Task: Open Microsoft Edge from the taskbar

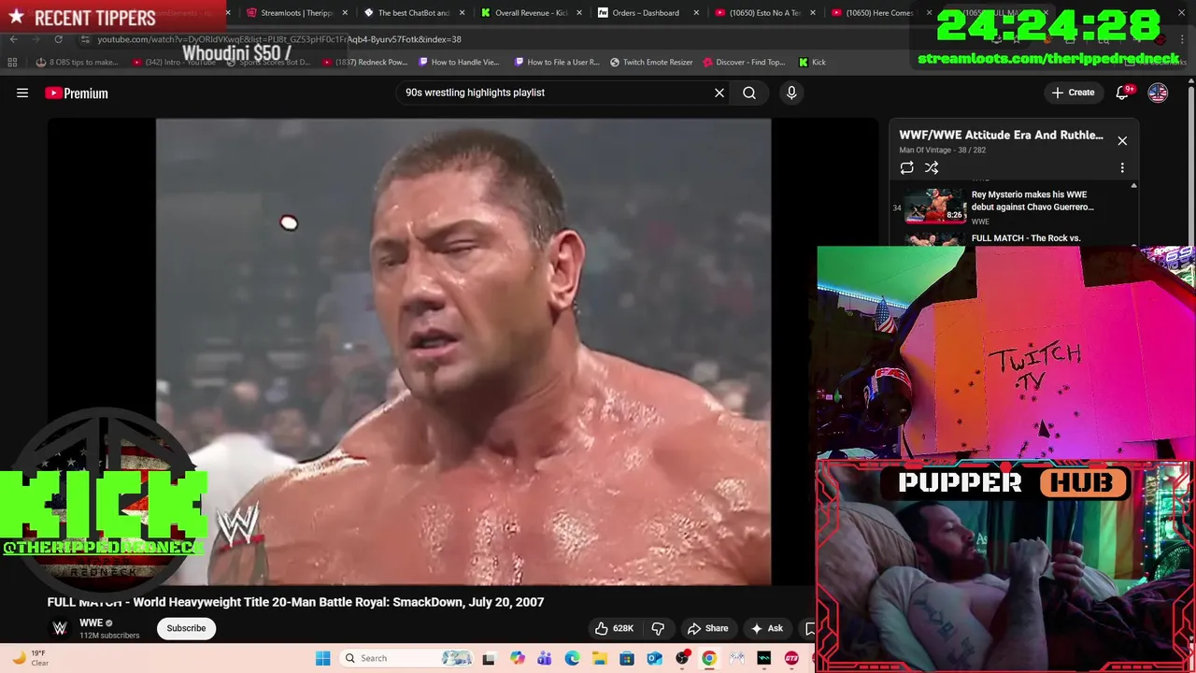Action: click(572, 658)
